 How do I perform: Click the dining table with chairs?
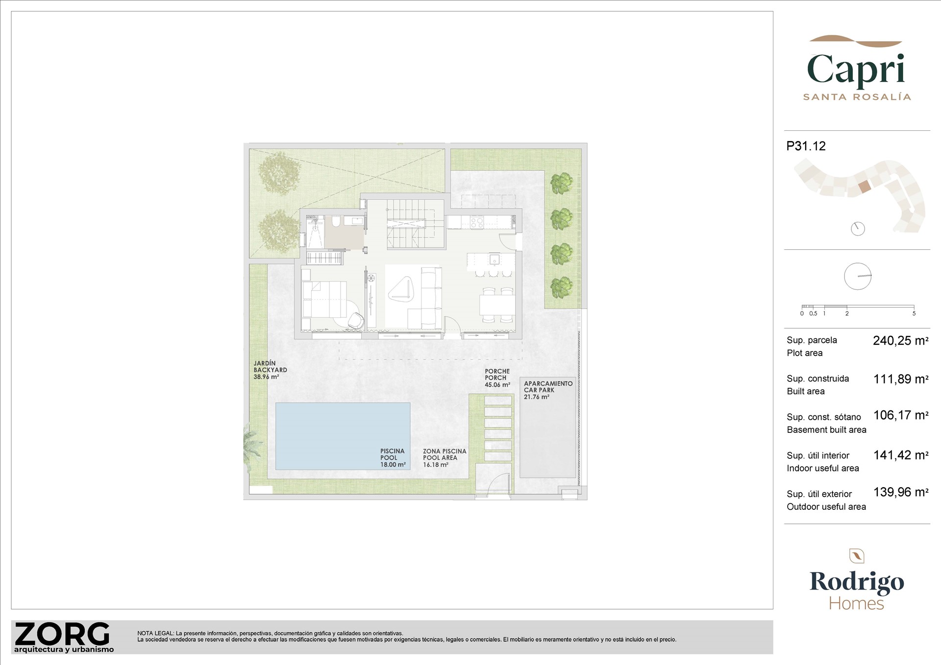[497, 306]
